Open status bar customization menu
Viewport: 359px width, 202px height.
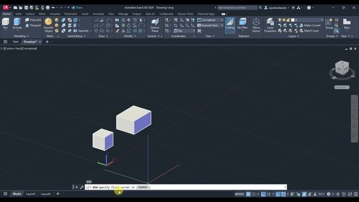tap(356, 194)
